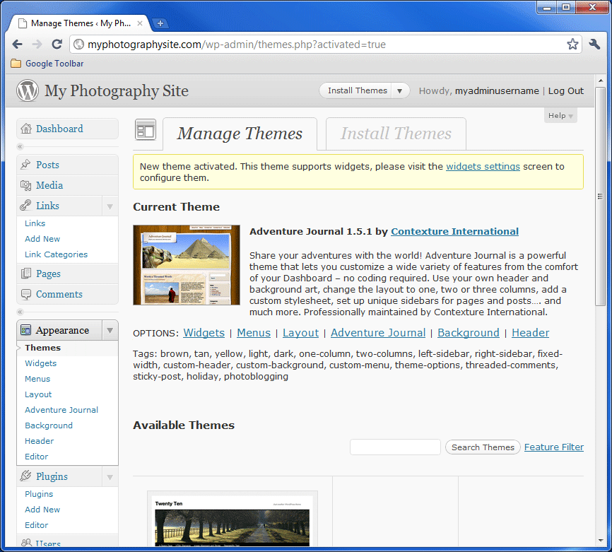The image size is (612, 552).
Task: Collapse the menu using arrow below Dashboard
Action: pyautogui.click(x=20, y=147)
